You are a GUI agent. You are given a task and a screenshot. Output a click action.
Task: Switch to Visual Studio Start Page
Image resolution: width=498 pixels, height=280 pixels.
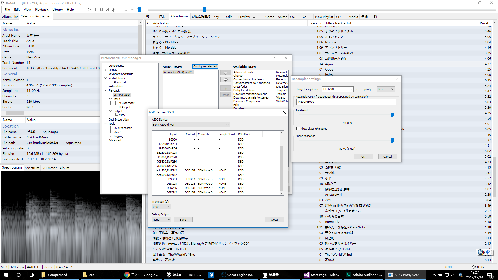(322, 275)
